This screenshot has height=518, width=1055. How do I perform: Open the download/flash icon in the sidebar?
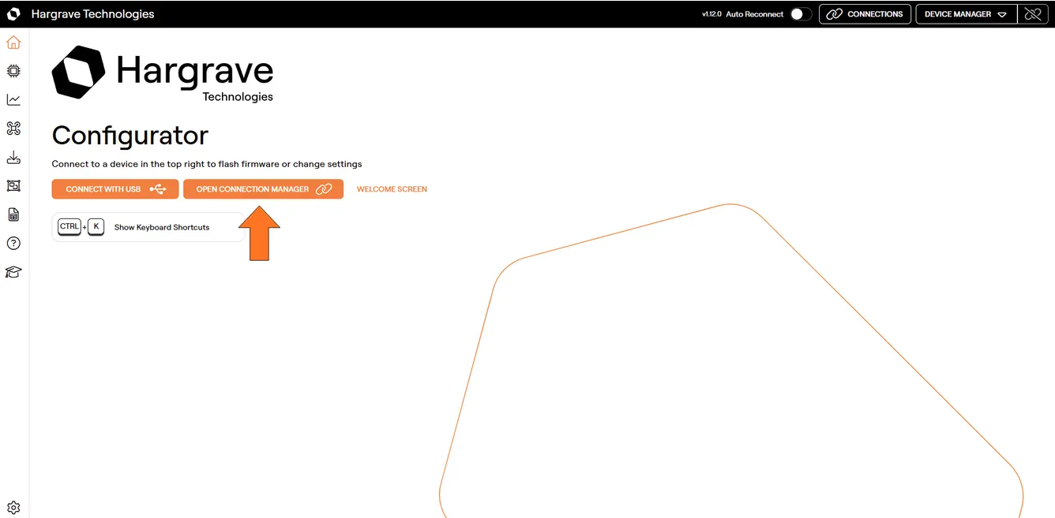coord(13,158)
